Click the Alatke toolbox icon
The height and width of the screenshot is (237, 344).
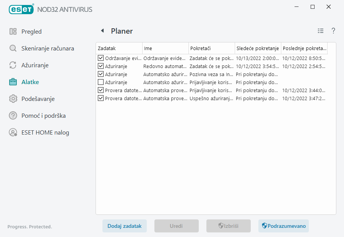coord(13,82)
